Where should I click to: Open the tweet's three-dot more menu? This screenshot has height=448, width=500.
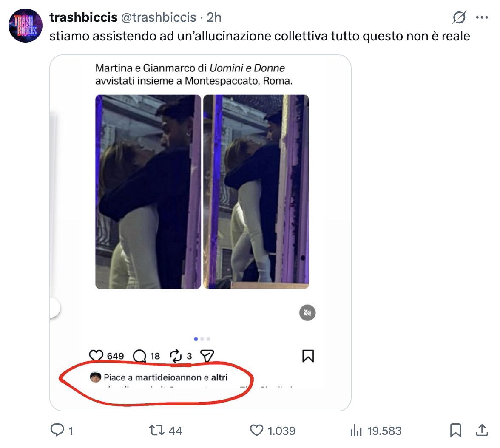pyautogui.click(x=482, y=18)
